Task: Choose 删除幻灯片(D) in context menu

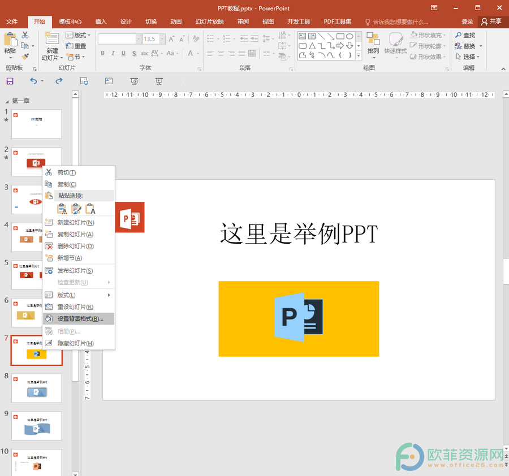Action: pyautogui.click(x=79, y=246)
